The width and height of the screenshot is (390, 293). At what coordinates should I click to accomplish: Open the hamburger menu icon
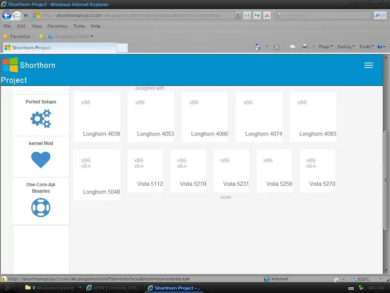coord(369,65)
